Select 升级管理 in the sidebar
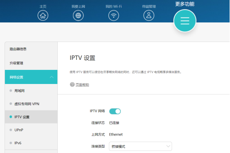The height and width of the screenshot is (153, 230). pyautogui.click(x=31, y=63)
